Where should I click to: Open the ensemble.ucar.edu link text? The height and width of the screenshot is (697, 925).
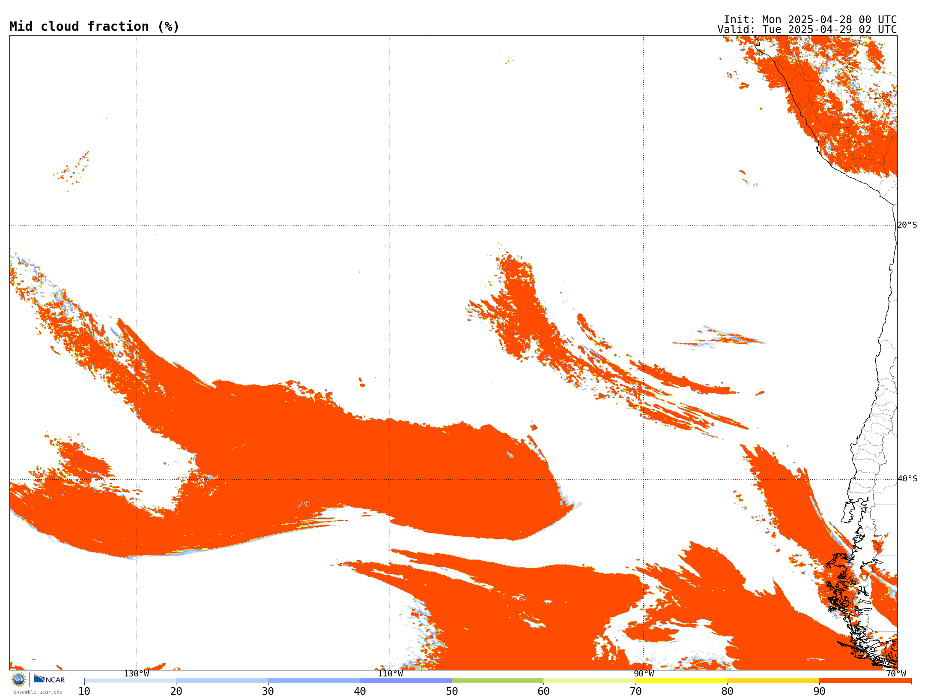(x=38, y=692)
